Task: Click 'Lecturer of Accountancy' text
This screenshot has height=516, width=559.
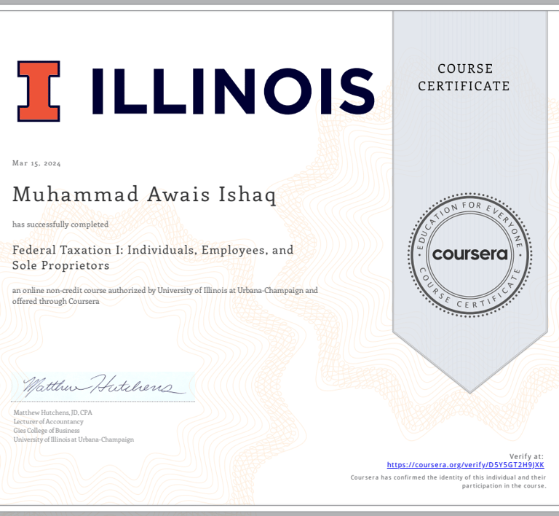Action: tap(49, 421)
